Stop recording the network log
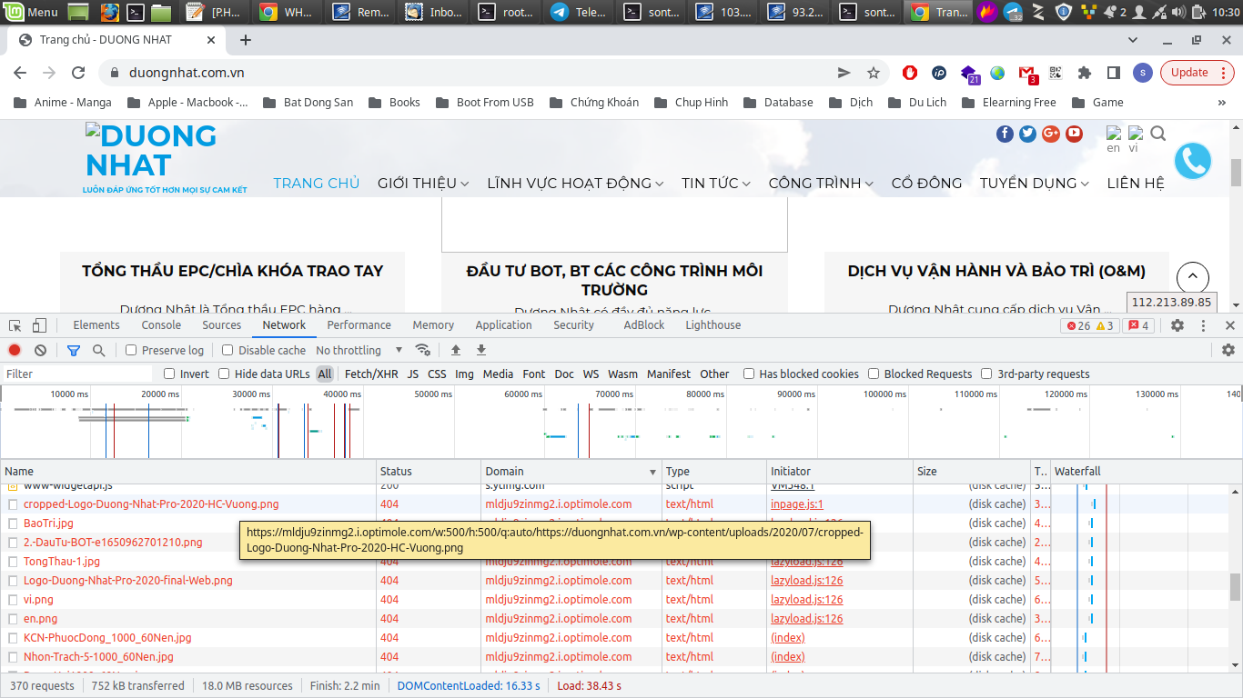Viewport: 1243px width, 698px height. 15,350
